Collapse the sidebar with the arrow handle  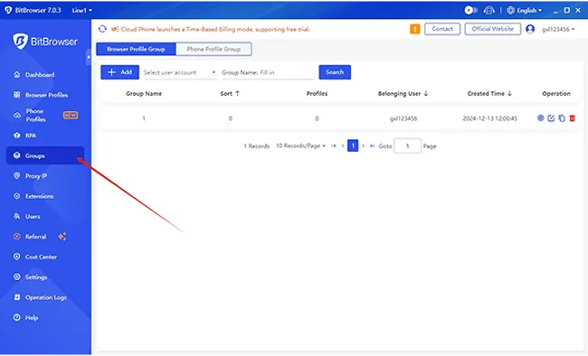(88, 57)
